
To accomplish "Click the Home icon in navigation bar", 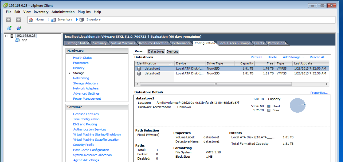I will tap(31, 20).
